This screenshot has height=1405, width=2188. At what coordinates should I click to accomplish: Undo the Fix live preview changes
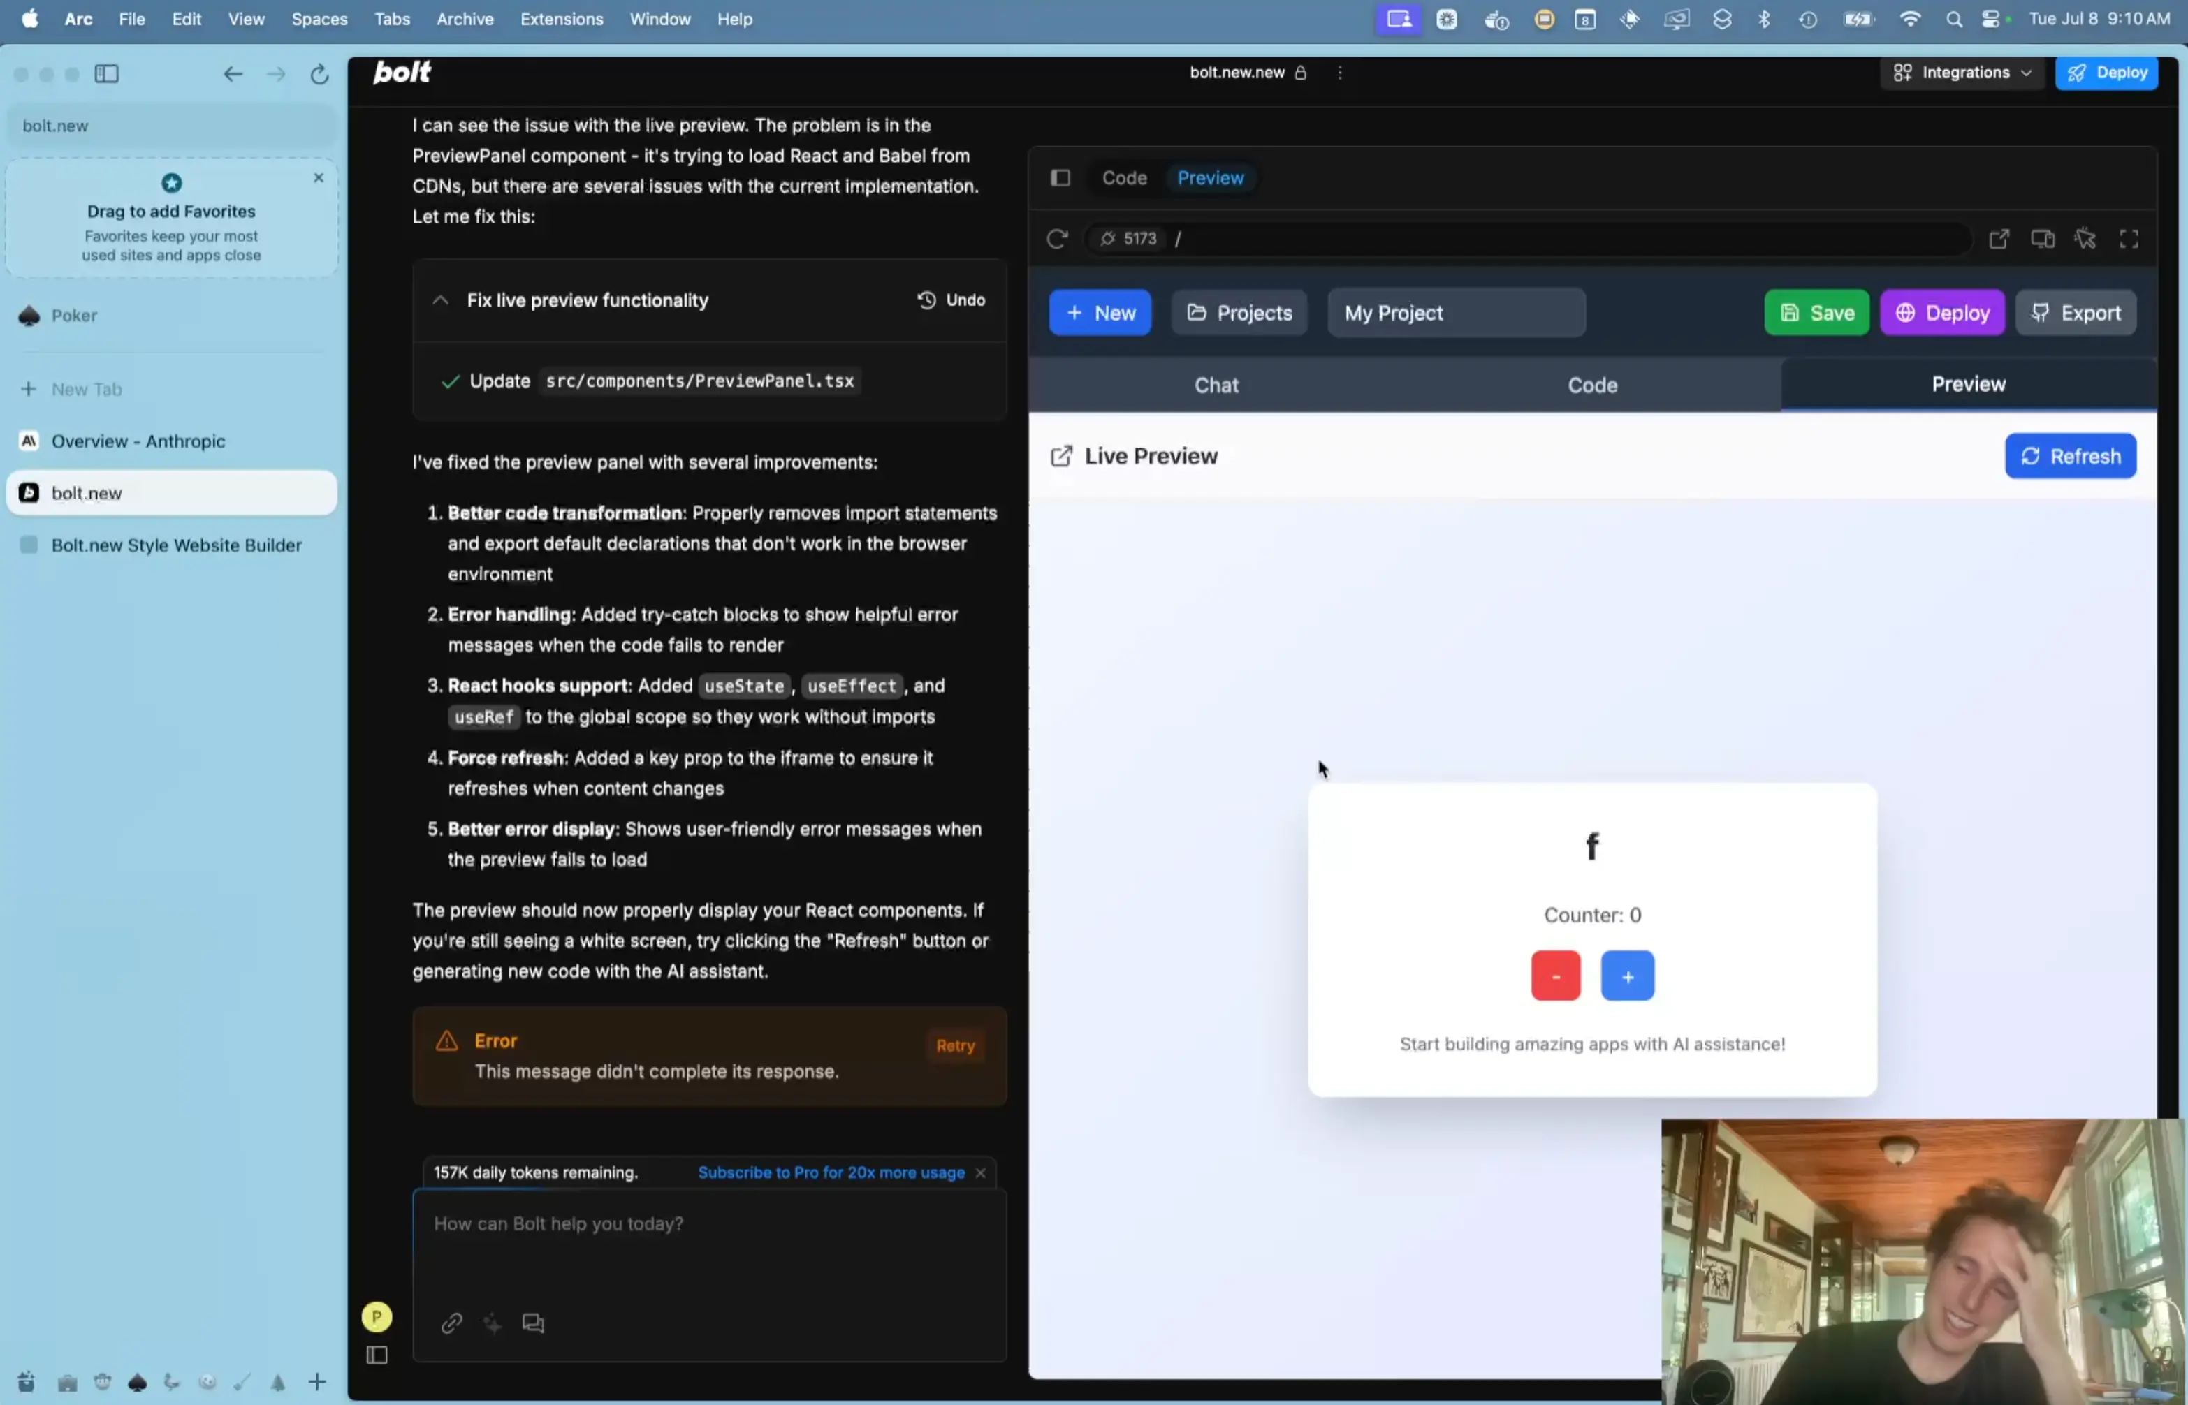click(951, 300)
